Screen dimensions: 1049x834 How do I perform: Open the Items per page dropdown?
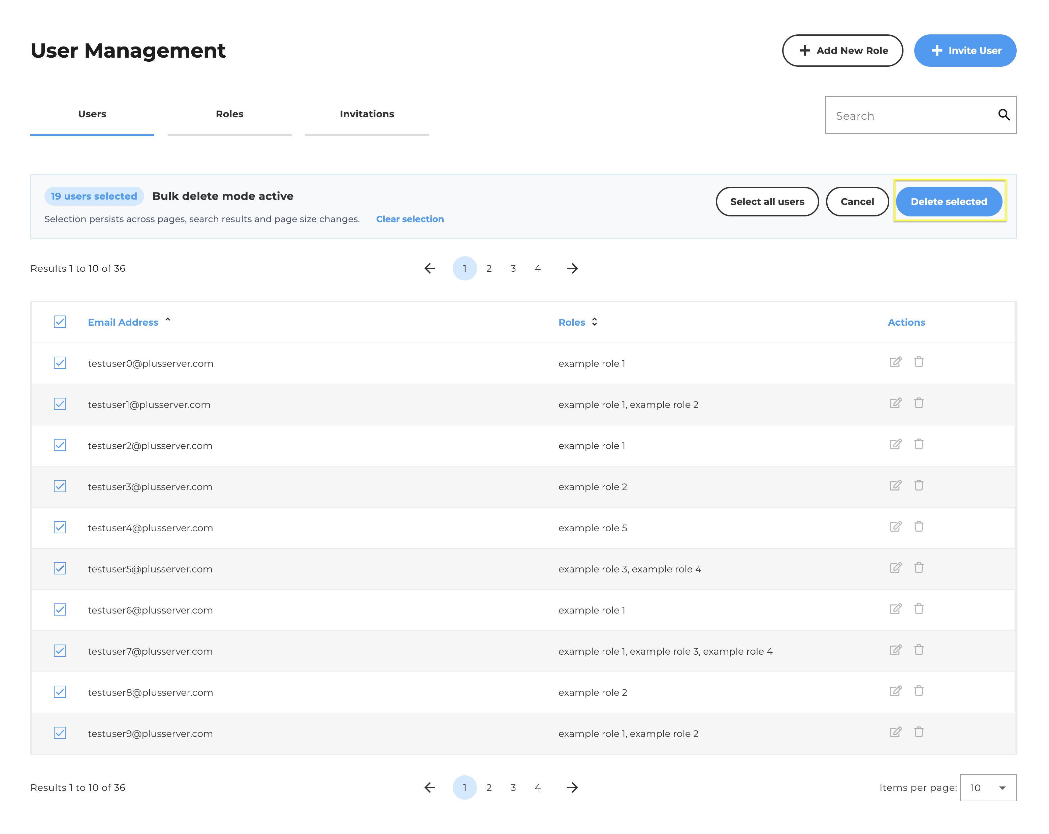point(988,787)
